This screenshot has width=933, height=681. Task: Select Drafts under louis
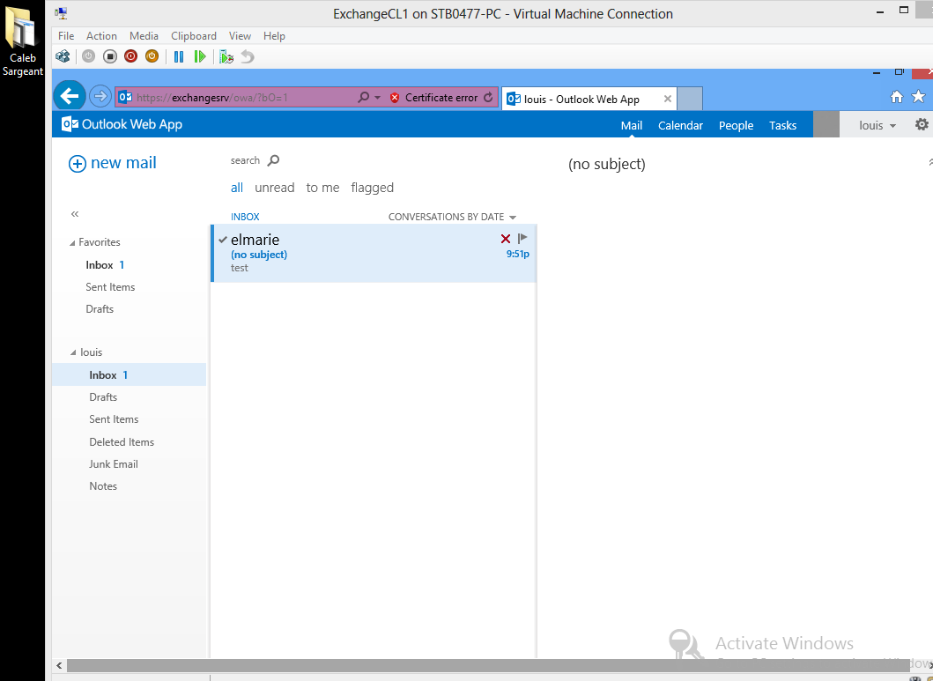[103, 397]
